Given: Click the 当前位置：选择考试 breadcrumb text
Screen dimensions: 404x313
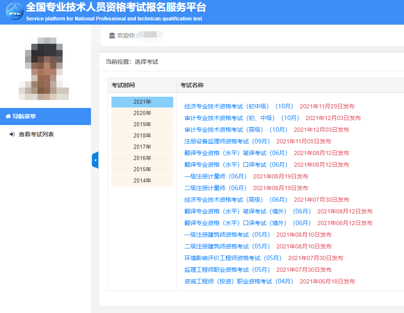Looking at the screenshot, I should 131,62.
